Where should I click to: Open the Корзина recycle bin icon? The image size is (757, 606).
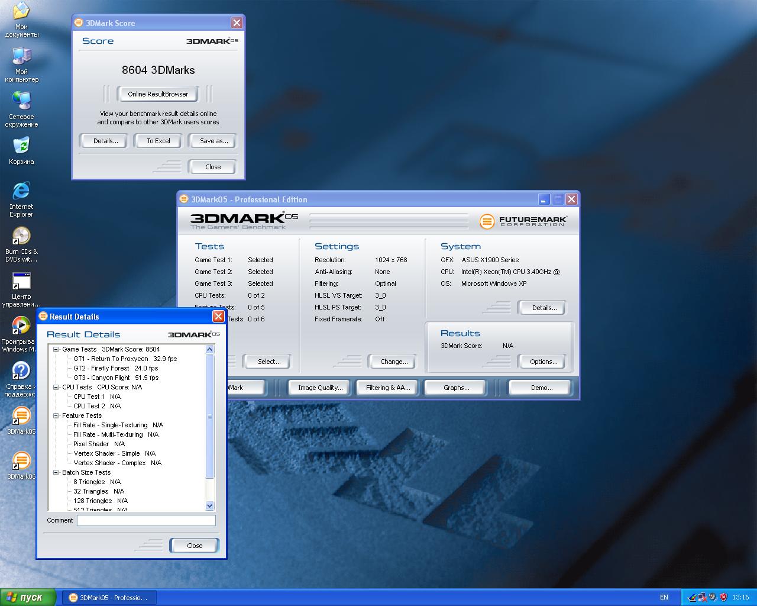[x=21, y=150]
